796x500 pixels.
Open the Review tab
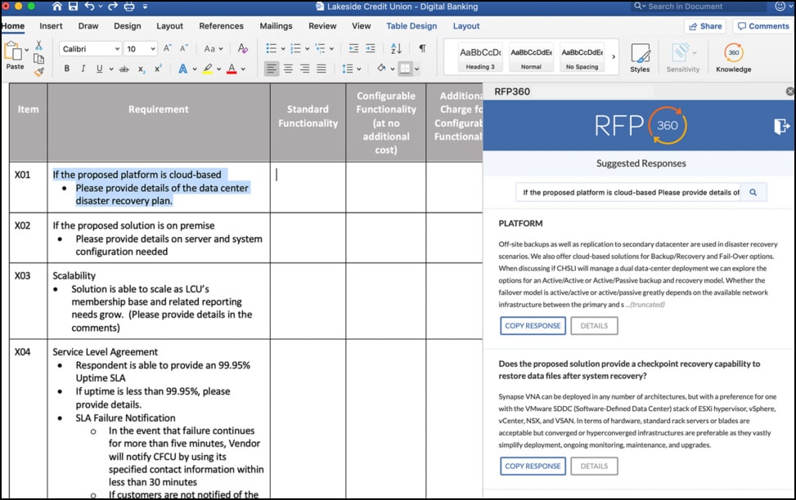(322, 26)
